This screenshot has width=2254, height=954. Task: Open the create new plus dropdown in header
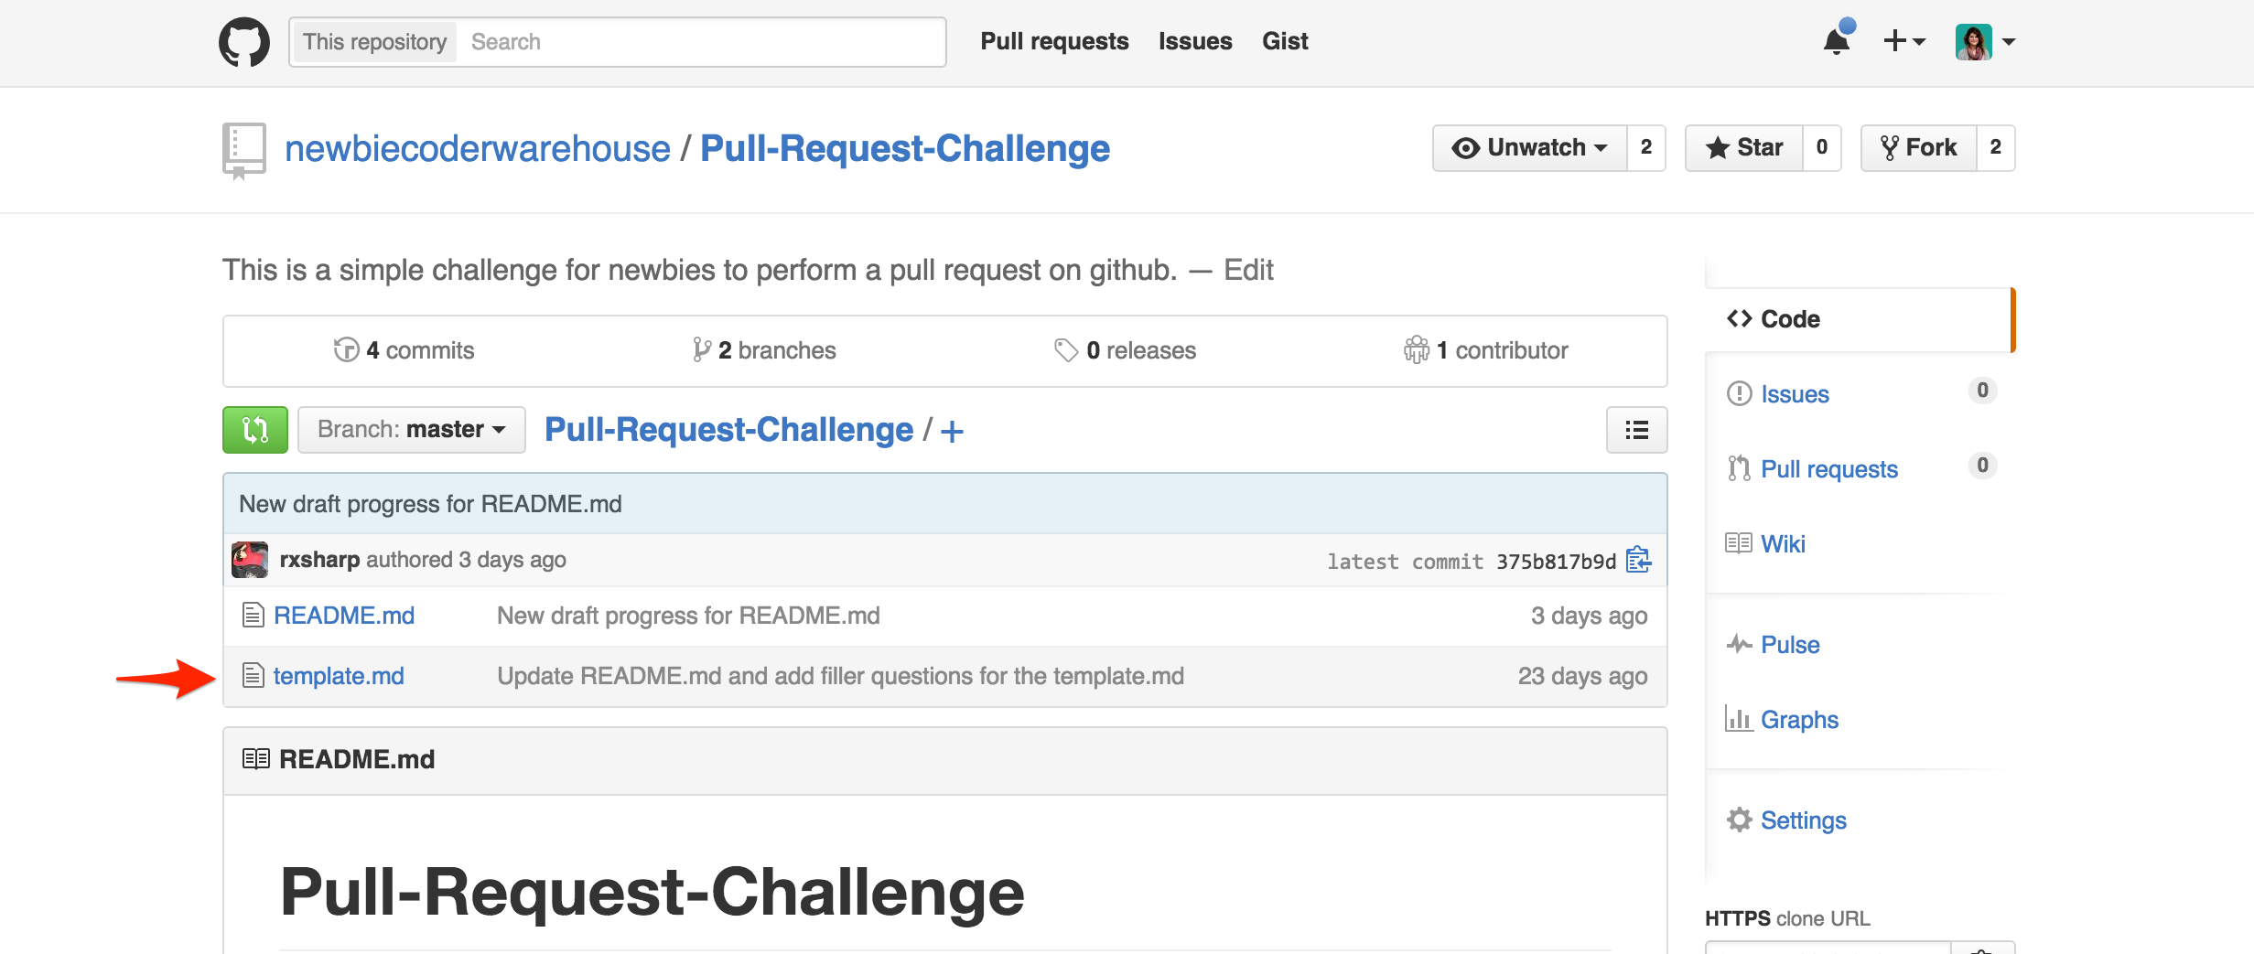pyautogui.click(x=1903, y=41)
